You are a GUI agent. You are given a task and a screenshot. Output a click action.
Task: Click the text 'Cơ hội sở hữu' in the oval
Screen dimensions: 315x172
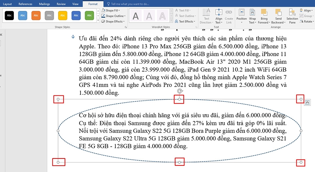click(x=96, y=115)
